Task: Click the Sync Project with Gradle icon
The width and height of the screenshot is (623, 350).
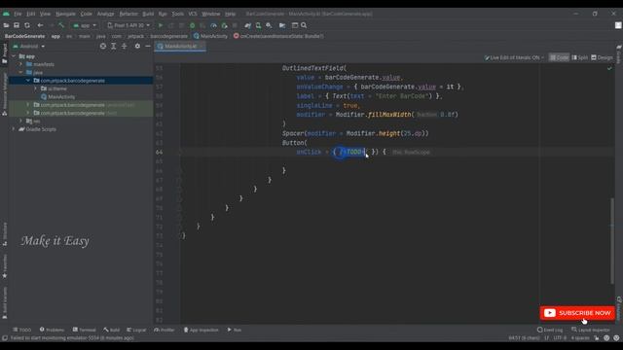Action: coord(248,25)
